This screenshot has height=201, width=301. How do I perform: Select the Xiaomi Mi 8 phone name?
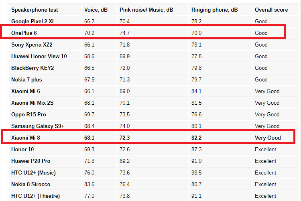point(26,138)
